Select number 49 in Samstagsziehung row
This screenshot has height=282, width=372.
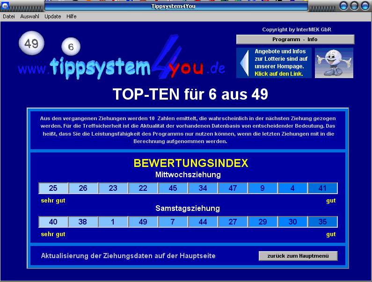pyautogui.click(x=143, y=222)
